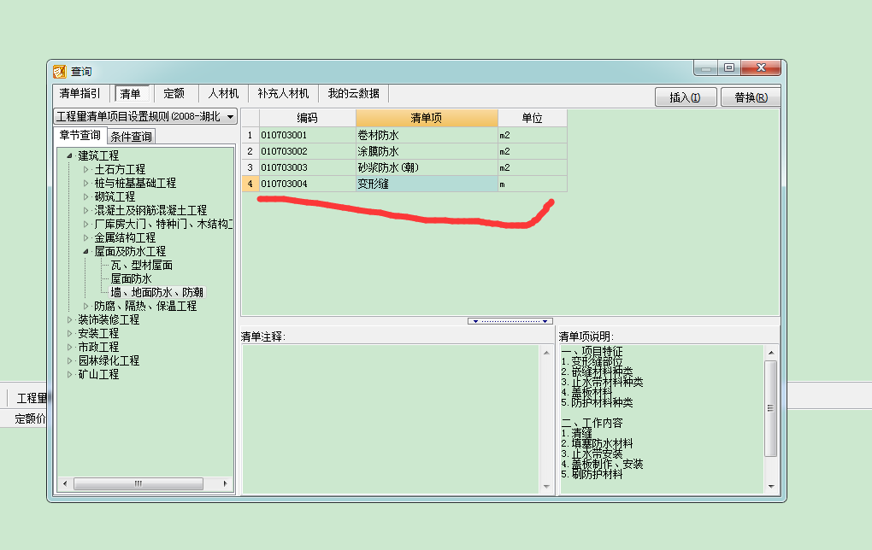872x550 pixels.
Task: Click the tree scrollbar left arrow
Action: [64, 484]
